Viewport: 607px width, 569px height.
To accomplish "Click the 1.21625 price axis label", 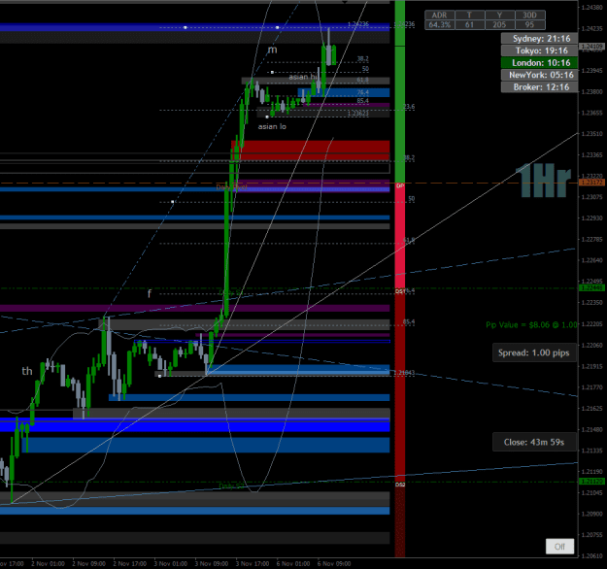I will coord(592,409).
